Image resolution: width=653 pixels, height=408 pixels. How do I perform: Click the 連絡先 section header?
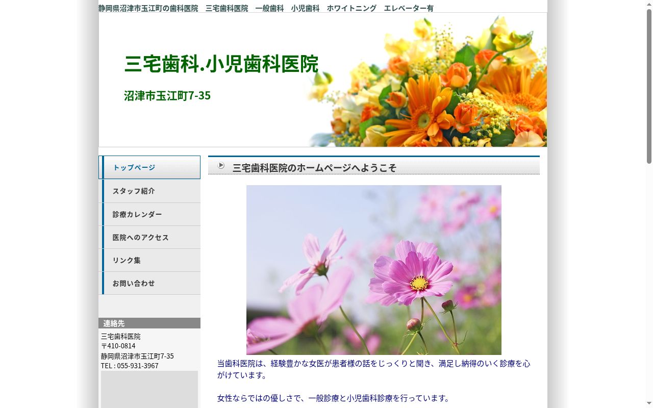click(149, 323)
